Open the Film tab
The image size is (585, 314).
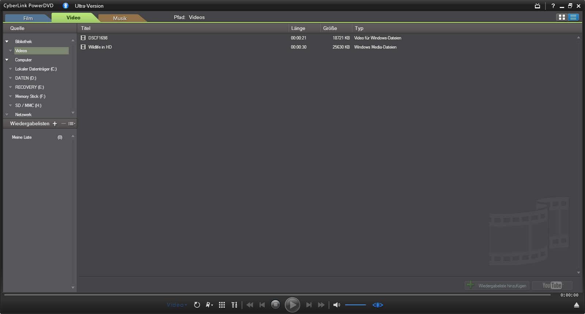pos(28,18)
